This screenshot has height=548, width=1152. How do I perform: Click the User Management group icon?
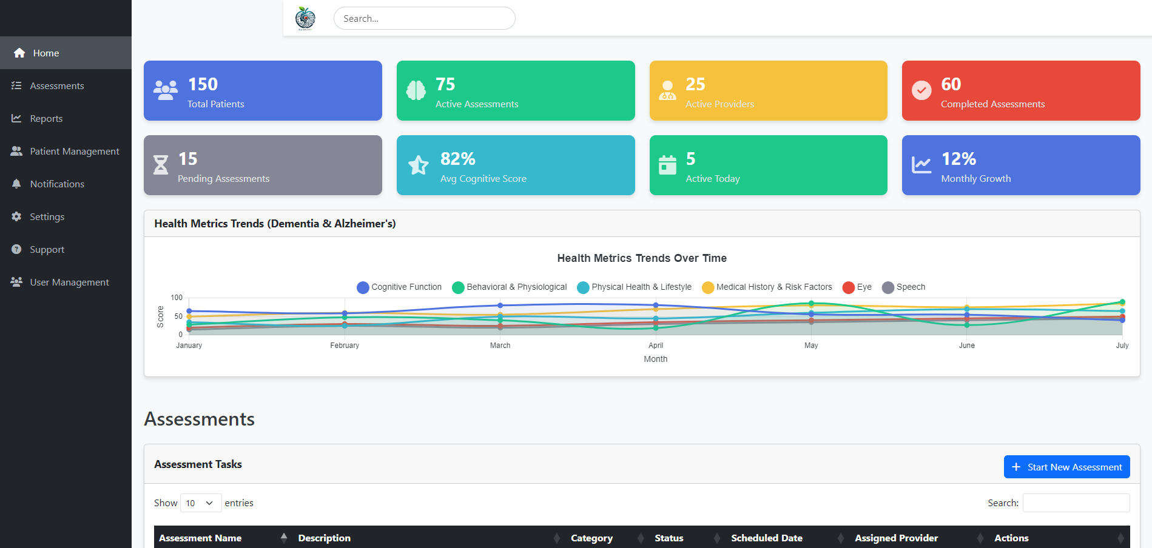(16, 282)
